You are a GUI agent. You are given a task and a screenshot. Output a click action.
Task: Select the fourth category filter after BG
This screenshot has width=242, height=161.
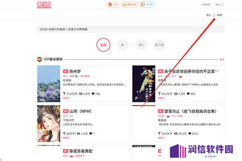159,45
